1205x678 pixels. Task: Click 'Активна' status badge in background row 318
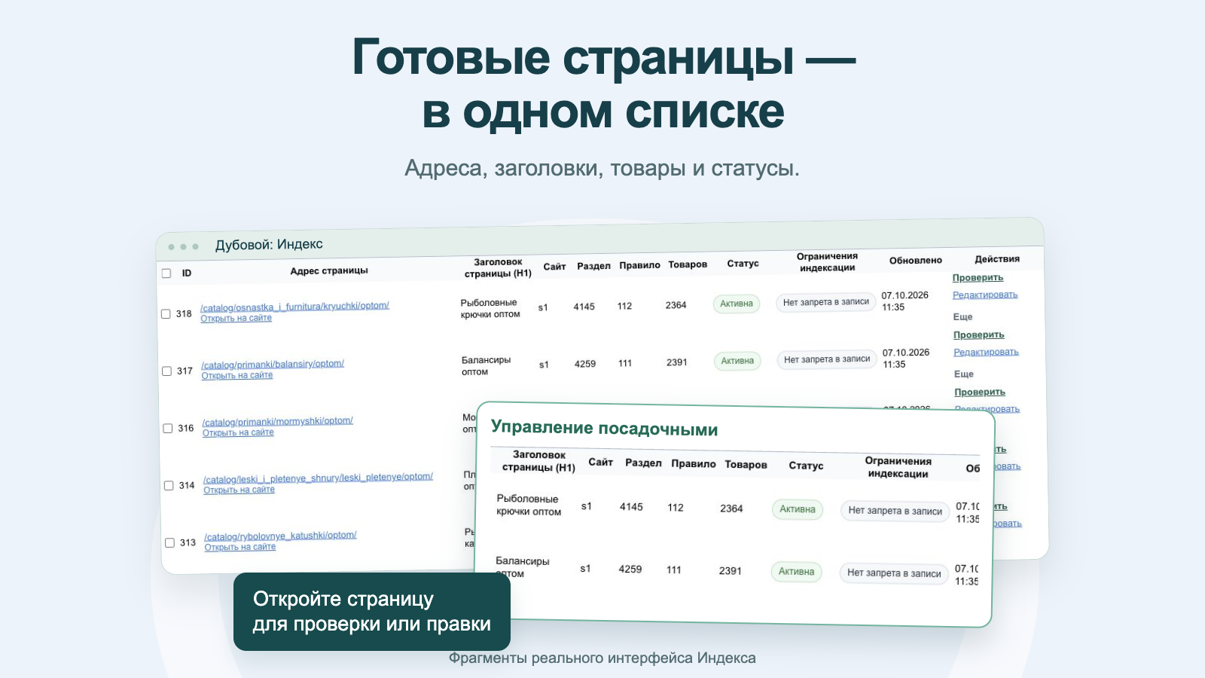tap(737, 304)
